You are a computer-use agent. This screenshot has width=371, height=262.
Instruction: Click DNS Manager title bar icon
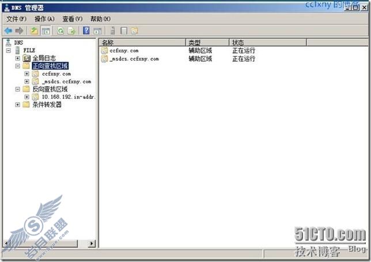tap(7, 8)
